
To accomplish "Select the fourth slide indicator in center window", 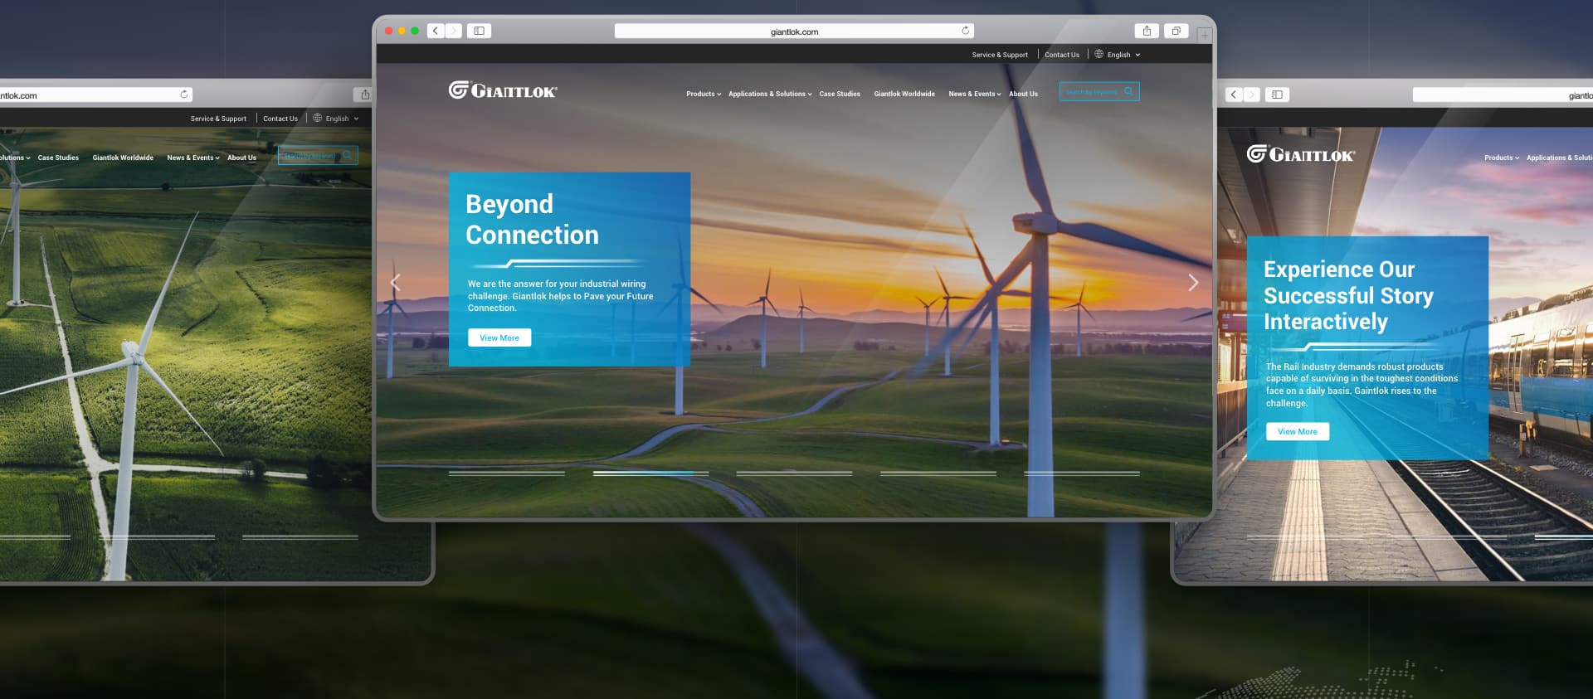I will 938,473.
